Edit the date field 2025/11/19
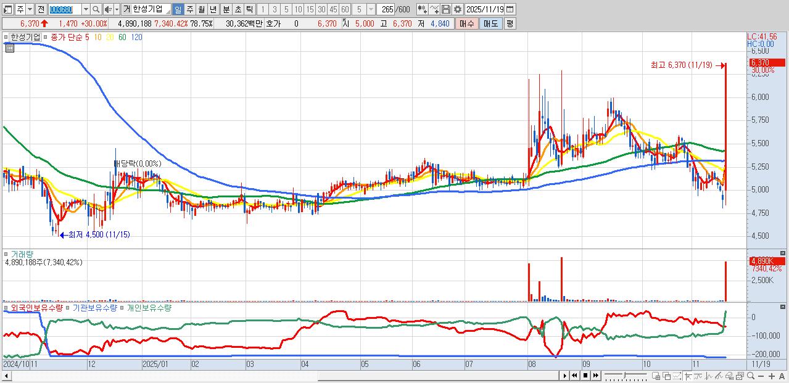The width and height of the screenshot is (789, 383). point(484,9)
